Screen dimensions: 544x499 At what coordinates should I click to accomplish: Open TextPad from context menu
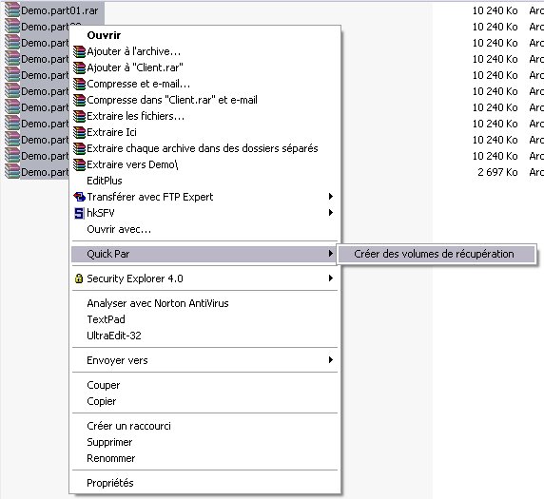tap(204, 319)
